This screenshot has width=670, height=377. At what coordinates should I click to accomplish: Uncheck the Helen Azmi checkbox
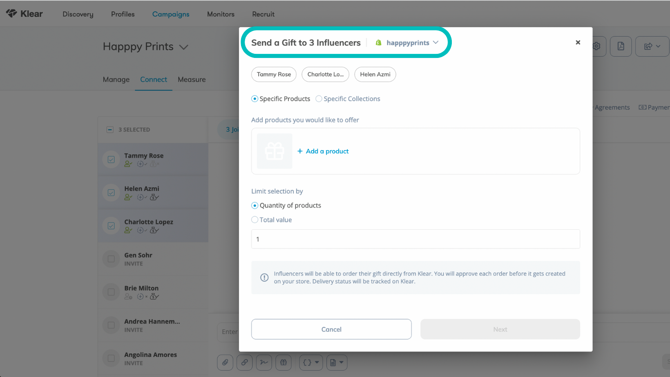point(111,193)
